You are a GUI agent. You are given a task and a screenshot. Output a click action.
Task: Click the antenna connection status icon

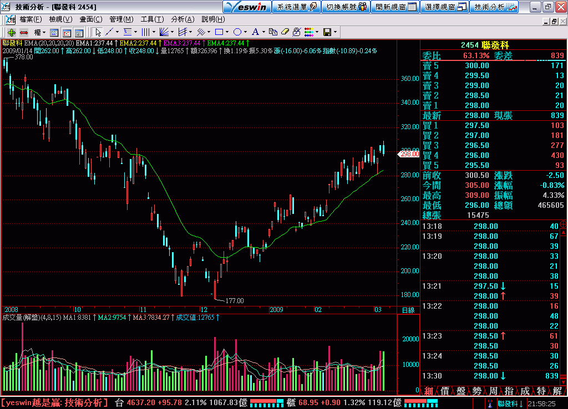pos(490,403)
